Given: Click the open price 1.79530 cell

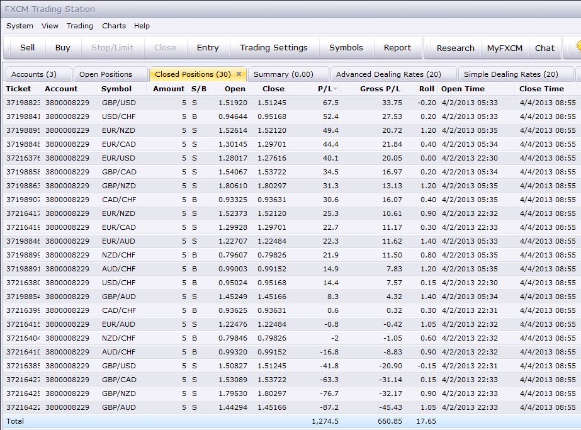Looking at the screenshot, I should click(233, 393).
